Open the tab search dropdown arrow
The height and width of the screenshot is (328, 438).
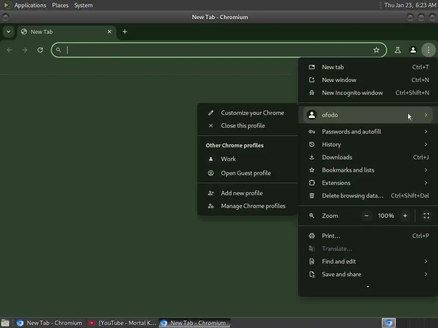(x=9, y=32)
